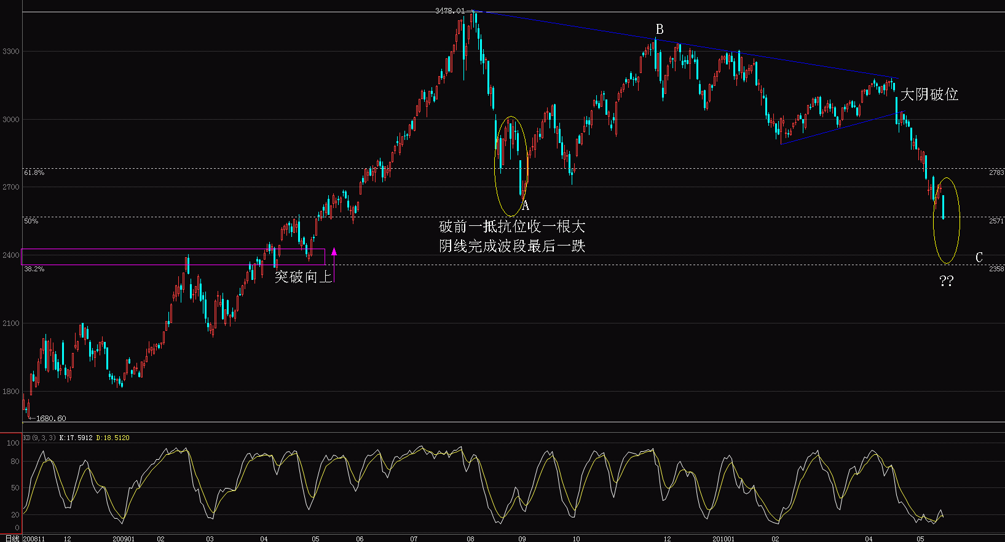Click the 2100 price axis label

tap(10, 323)
